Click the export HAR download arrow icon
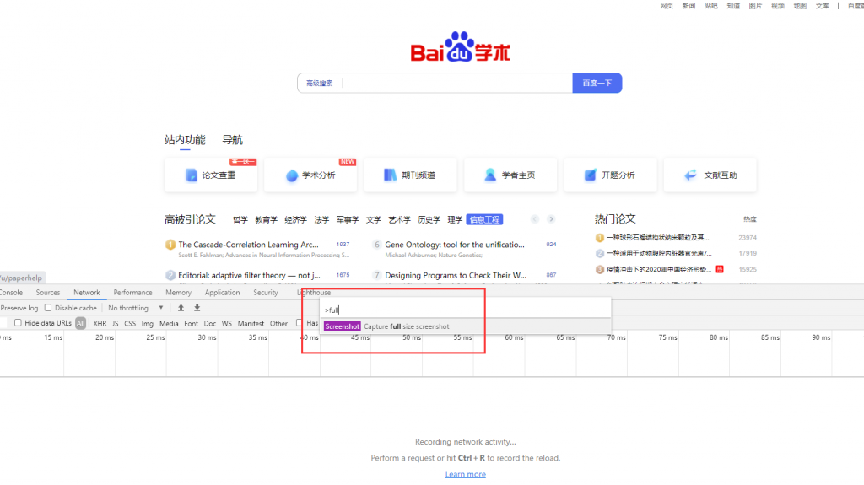The width and height of the screenshot is (864, 485). pyautogui.click(x=197, y=308)
